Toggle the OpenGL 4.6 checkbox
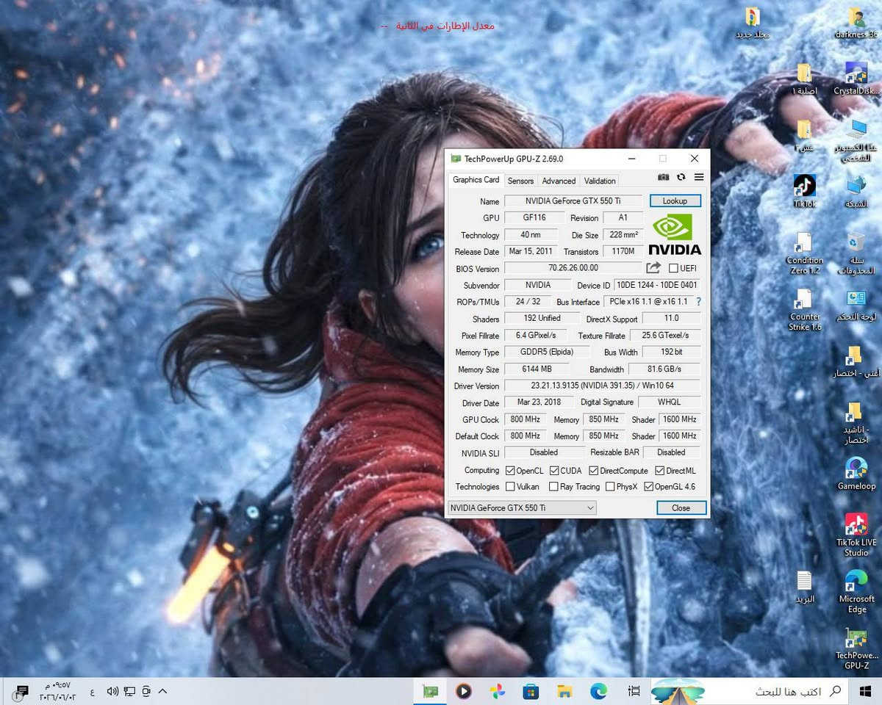This screenshot has height=705, width=882. [x=648, y=486]
